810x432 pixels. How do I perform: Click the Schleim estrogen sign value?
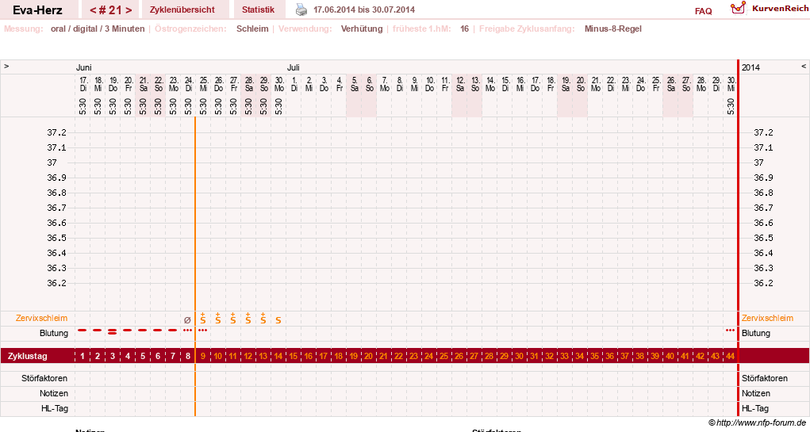[252, 29]
